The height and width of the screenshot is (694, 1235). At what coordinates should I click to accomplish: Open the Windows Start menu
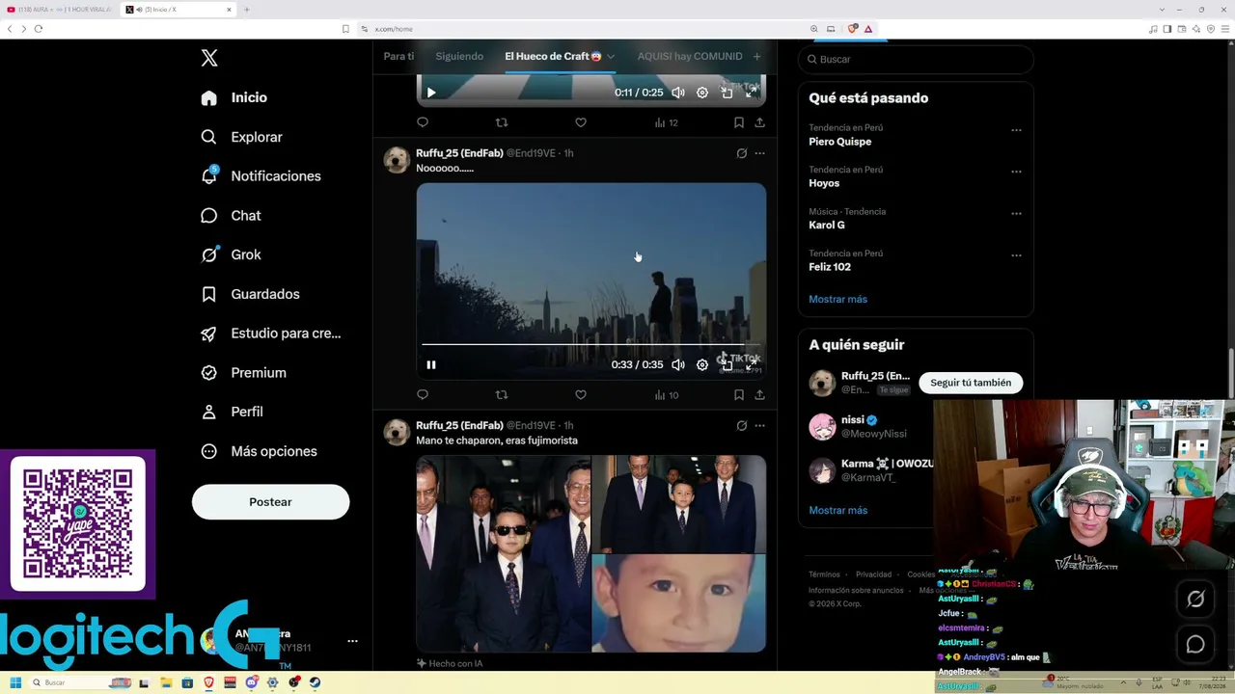click(x=15, y=682)
